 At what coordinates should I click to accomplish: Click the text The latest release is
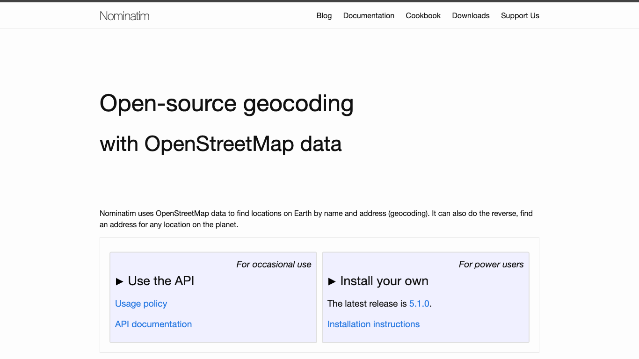[367, 303]
